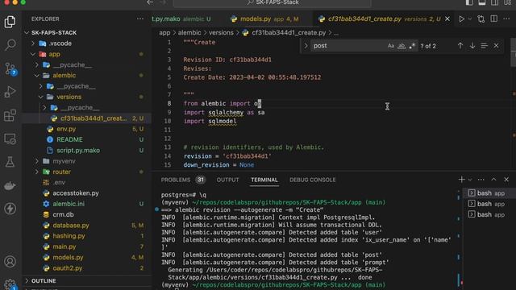The image size is (516, 290).
Task: Create a new terminal with plus icon
Action: tap(462, 180)
